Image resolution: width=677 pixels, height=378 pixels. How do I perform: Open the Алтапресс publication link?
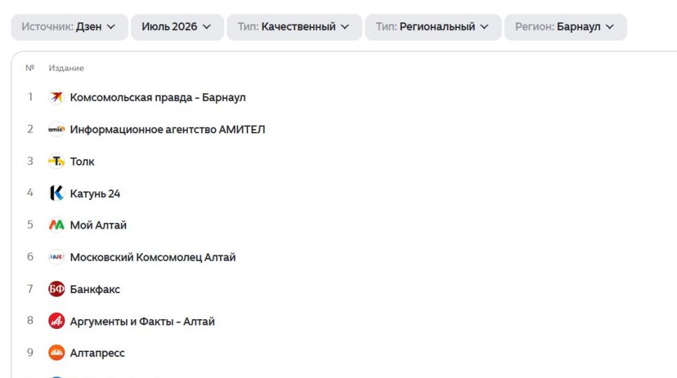pyautogui.click(x=97, y=353)
